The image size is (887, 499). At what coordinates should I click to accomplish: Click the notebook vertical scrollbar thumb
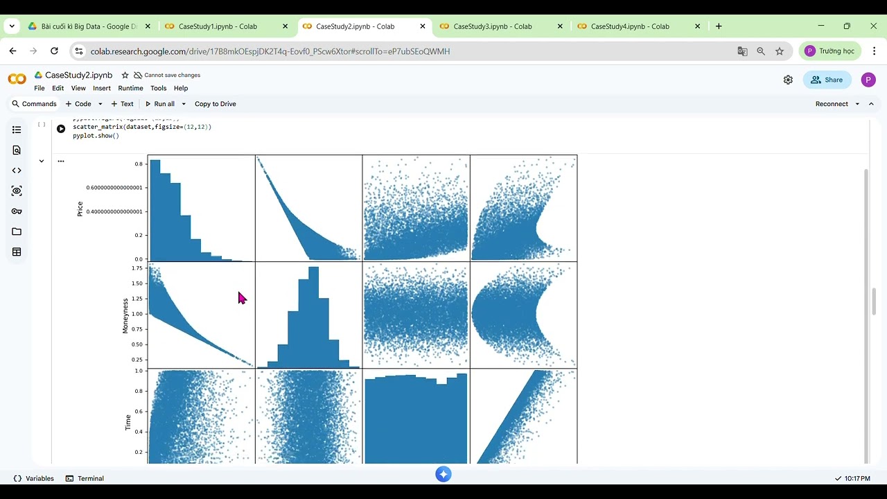[873, 301]
